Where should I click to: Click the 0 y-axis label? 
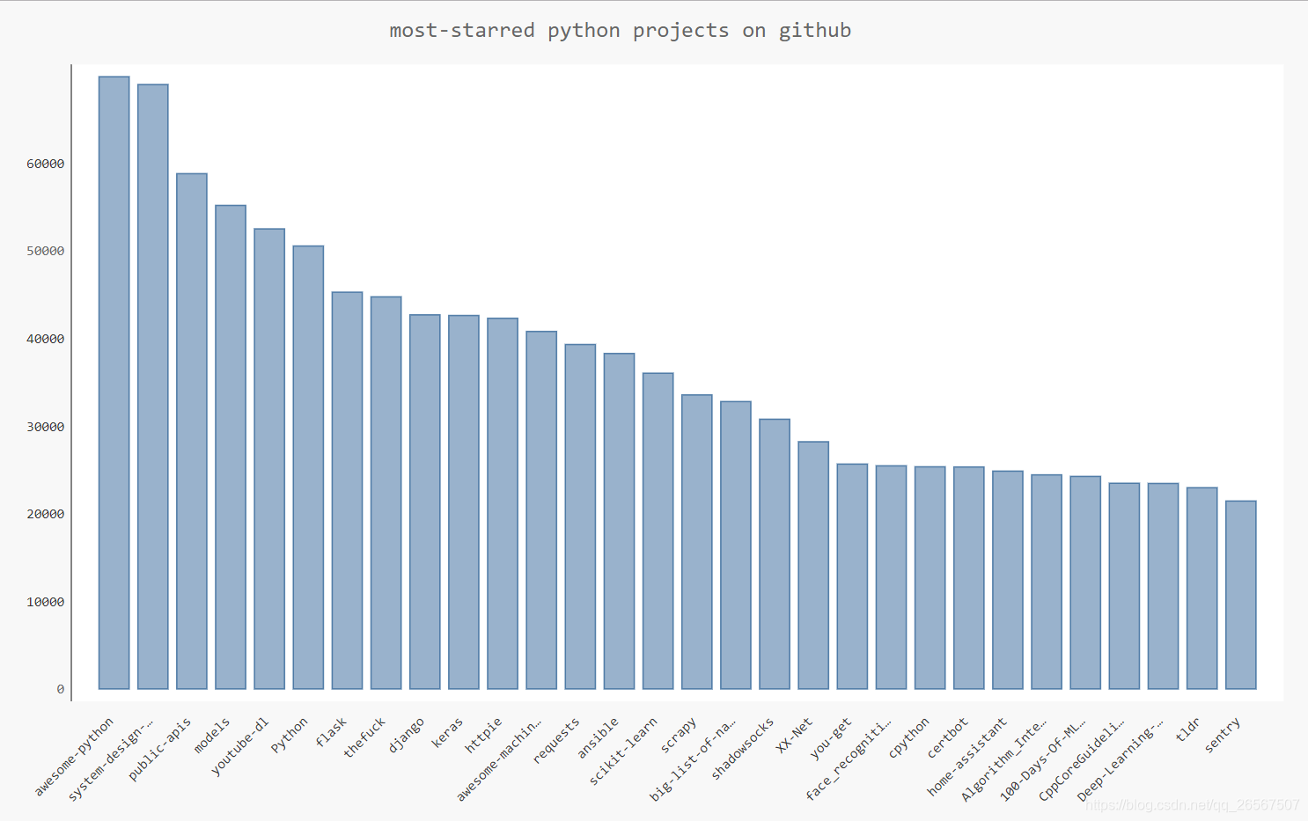coord(61,689)
